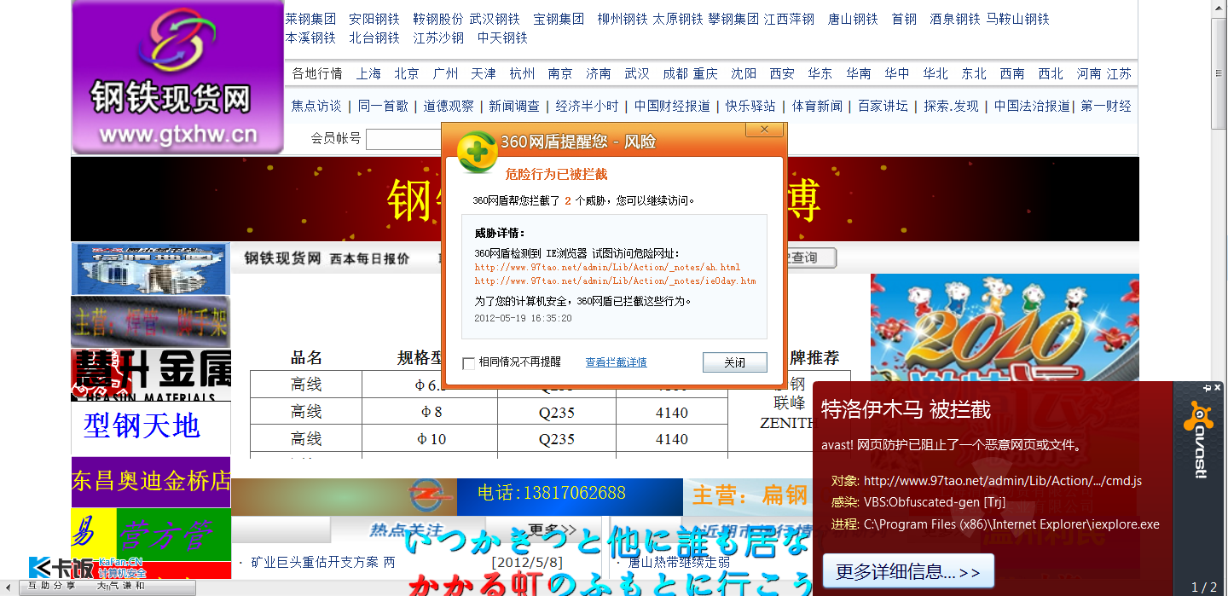The width and height of the screenshot is (1228, 596).
Task: Open the 酒泉钢铁 link
Action: pos(955,19)
